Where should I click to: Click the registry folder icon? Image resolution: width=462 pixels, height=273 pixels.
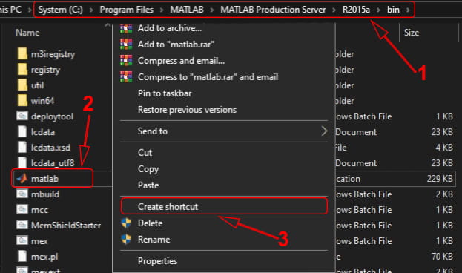22,70
